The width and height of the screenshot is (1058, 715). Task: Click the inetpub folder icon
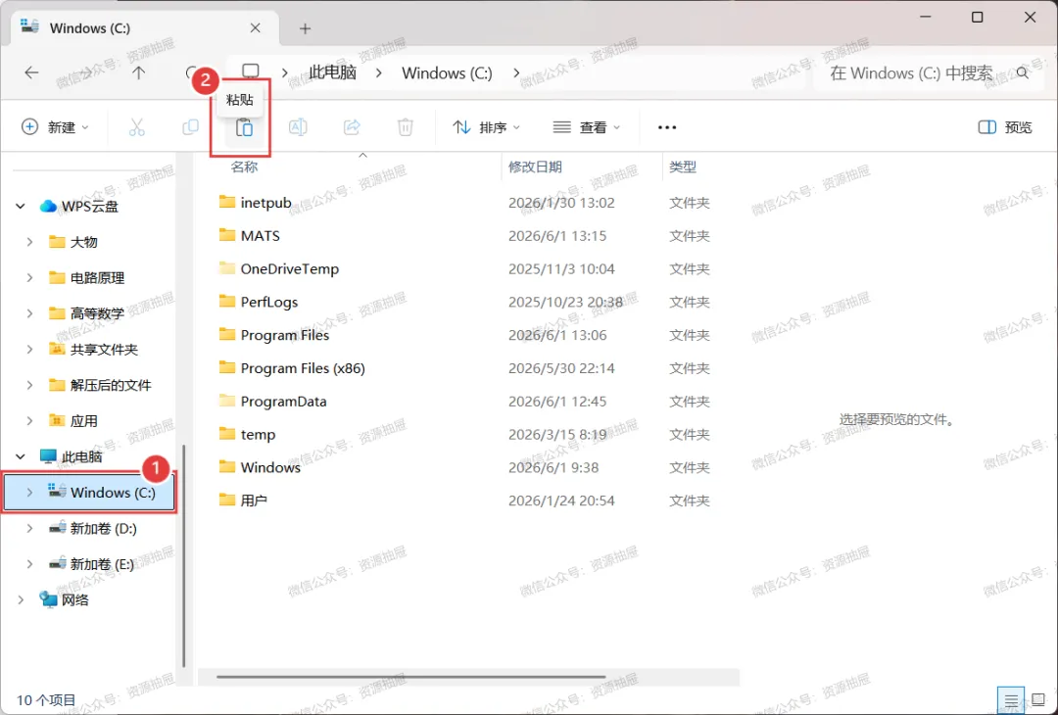[x=226, y=202]
